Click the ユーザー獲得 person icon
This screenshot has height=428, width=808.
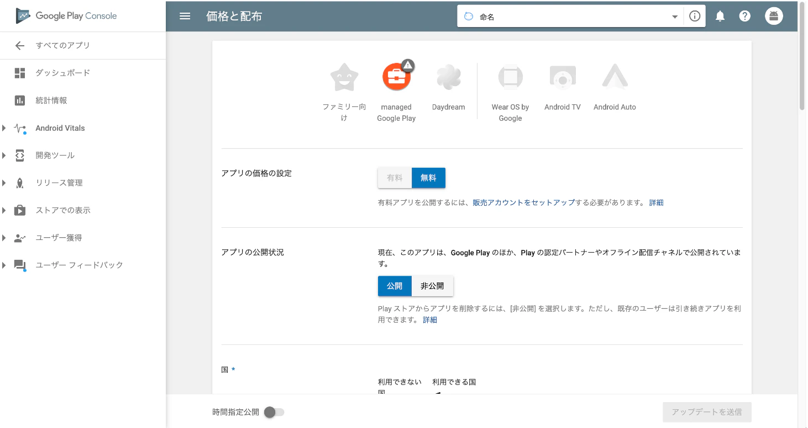point(20,238)
